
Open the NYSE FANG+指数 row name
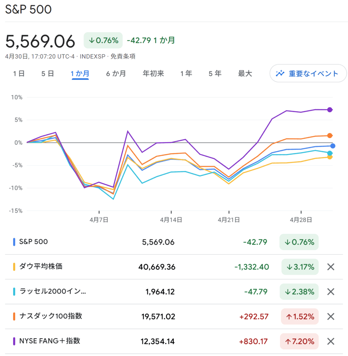click(x=50, y=341)
